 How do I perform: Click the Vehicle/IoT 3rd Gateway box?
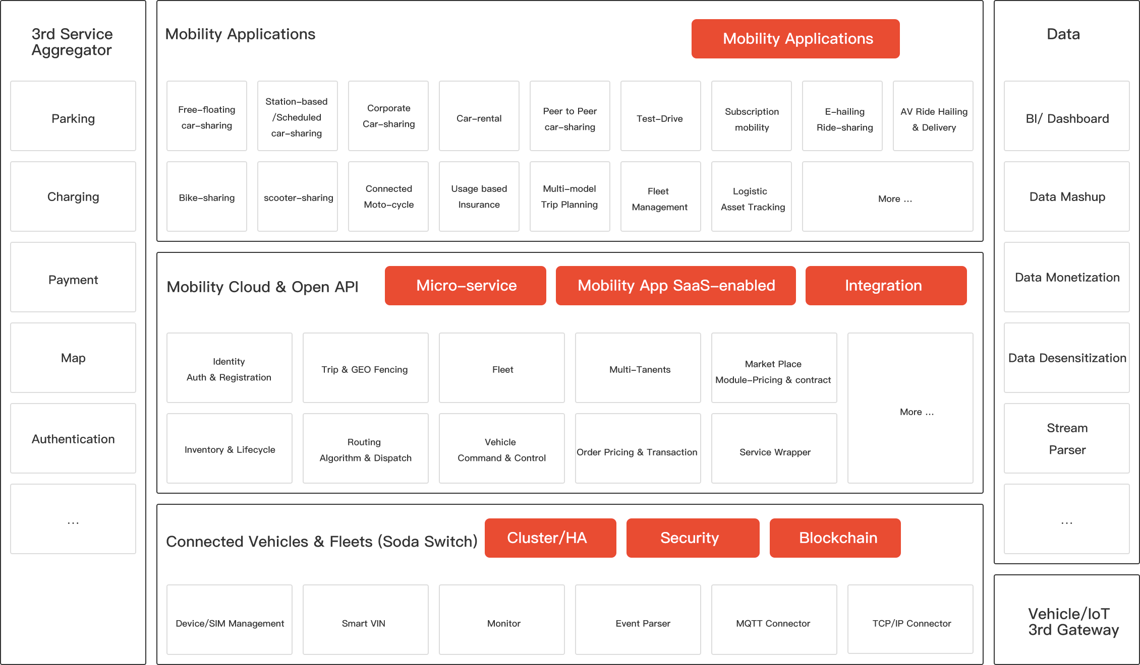click(1066, 620)
